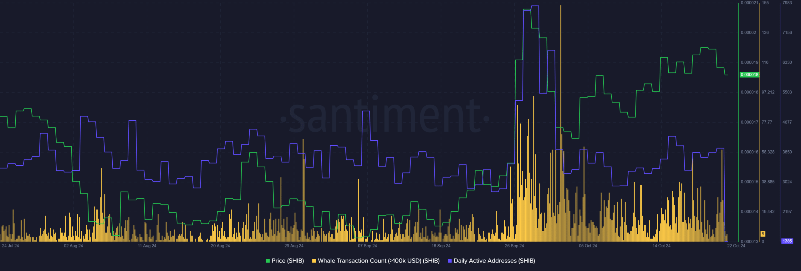Click the 0.000013 price axis value
801x271 pixels.
coord(749,241)
